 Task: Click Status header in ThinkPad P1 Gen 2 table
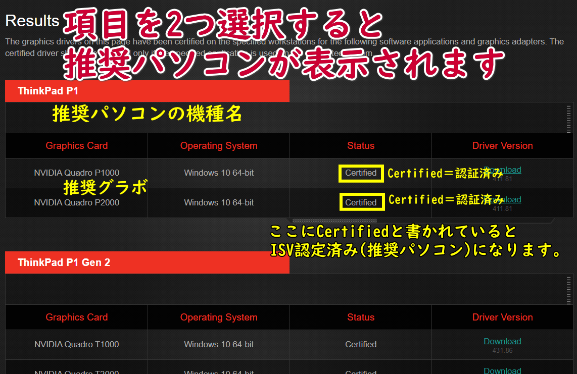point(361,317)
